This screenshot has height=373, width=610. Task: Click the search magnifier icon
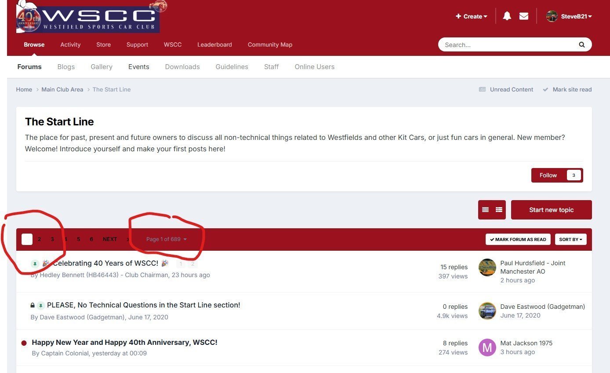(581, 44)
